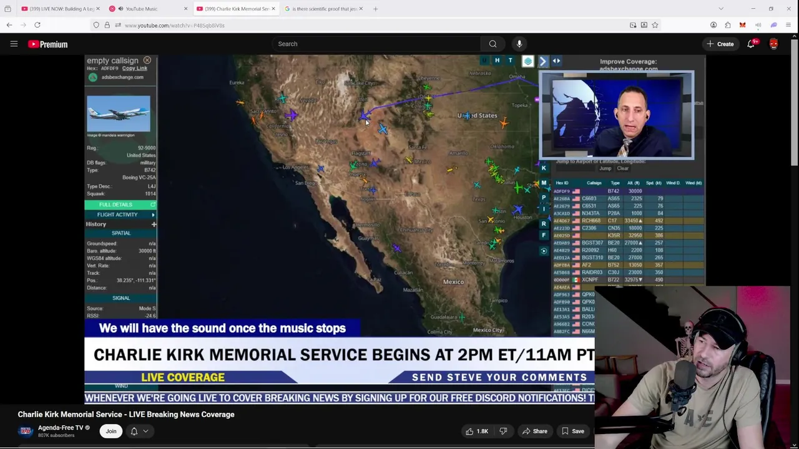Open Agenda-Free TV channel avatar
Viewport: 799px width, 449px height.
26,431
